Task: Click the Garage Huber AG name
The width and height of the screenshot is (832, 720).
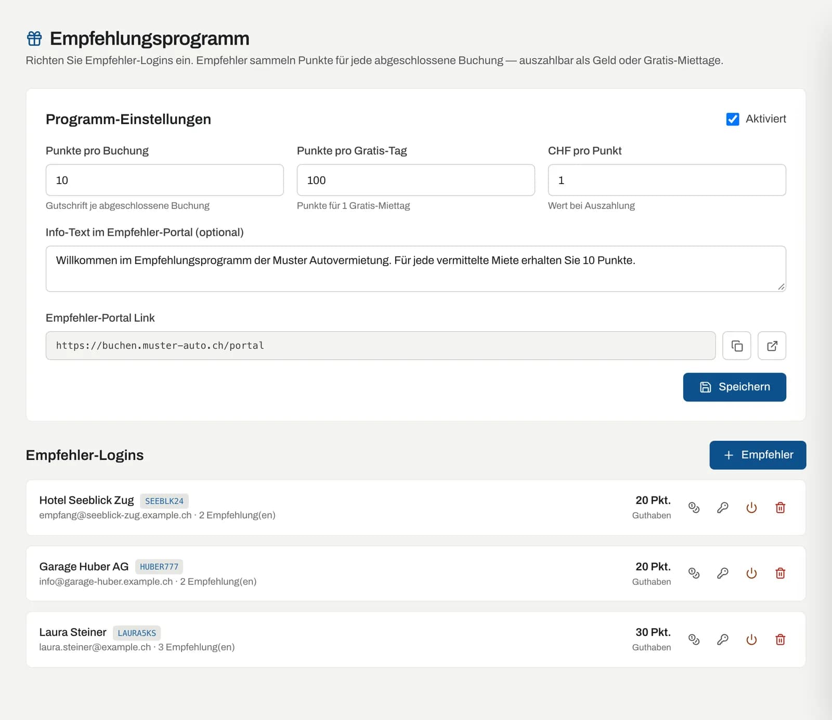Action: click(x=84, y=566)
